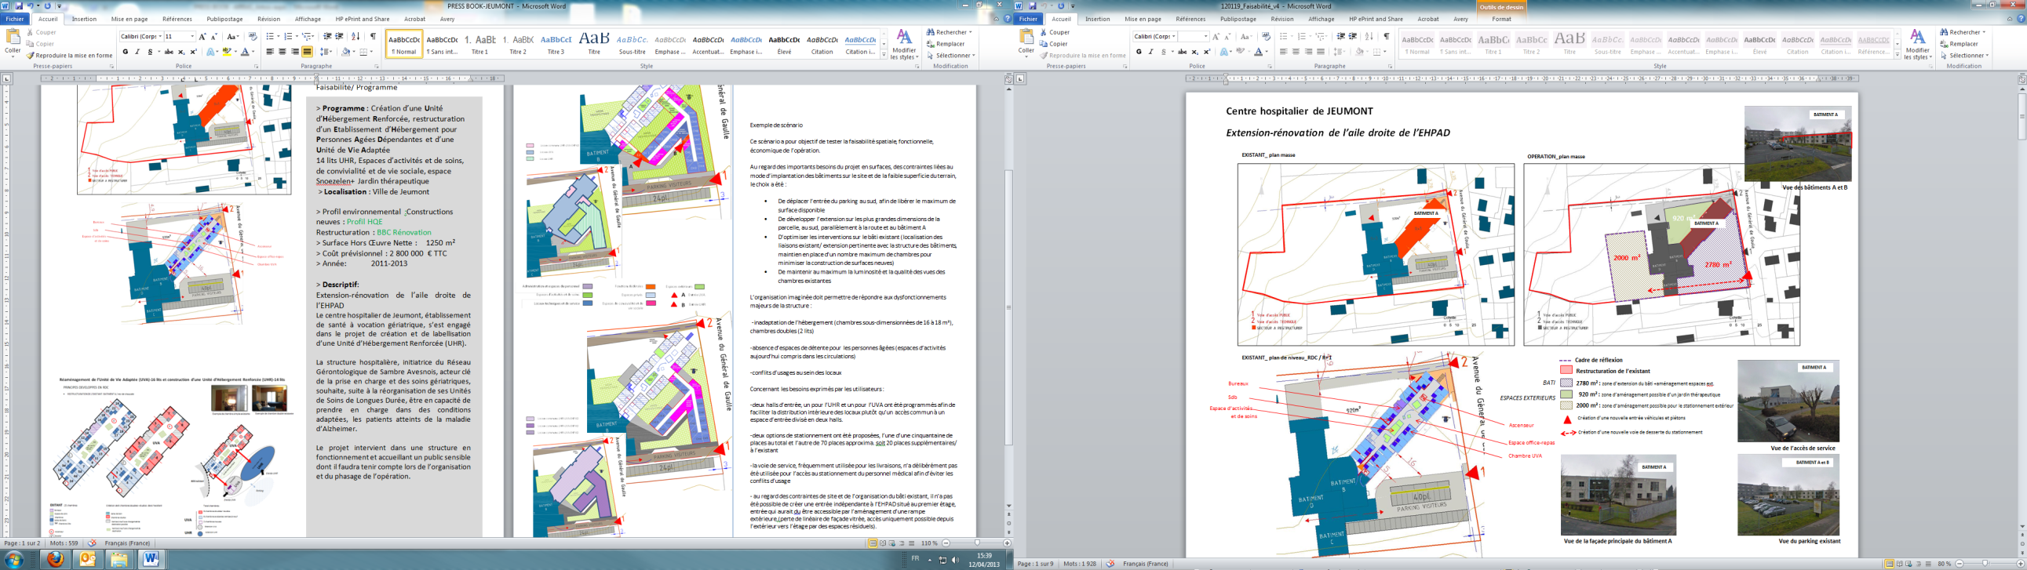Toggle italic in PRESS BOOK window
Viewport: 2027px width, 570px height.
click(x=137, y=52)
